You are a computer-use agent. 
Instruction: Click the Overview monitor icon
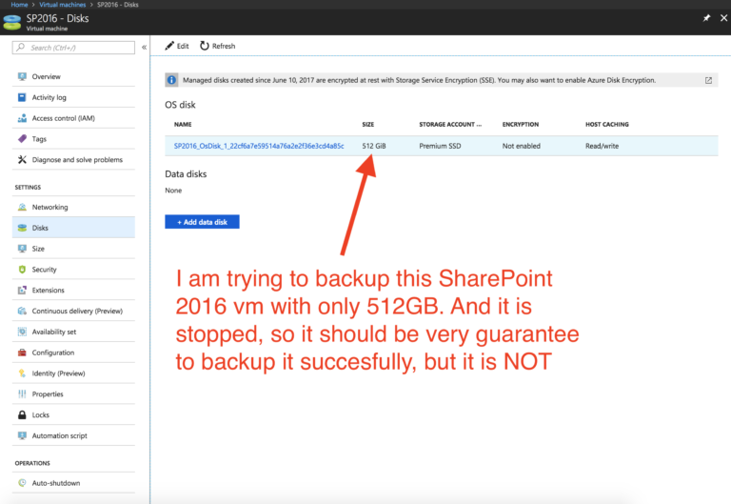click(22, 76)
